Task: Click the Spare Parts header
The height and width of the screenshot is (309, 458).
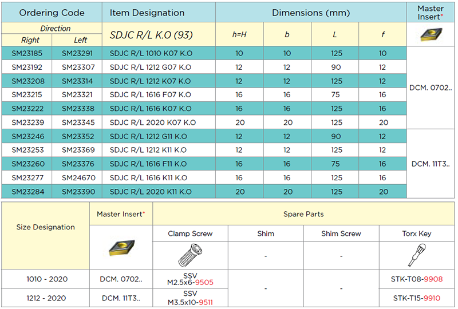Action: coord(303,214)
